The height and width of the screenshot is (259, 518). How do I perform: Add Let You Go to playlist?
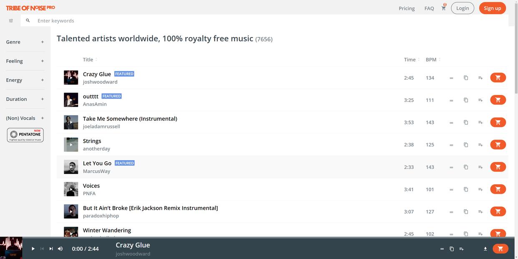click(x=480, y=167)
